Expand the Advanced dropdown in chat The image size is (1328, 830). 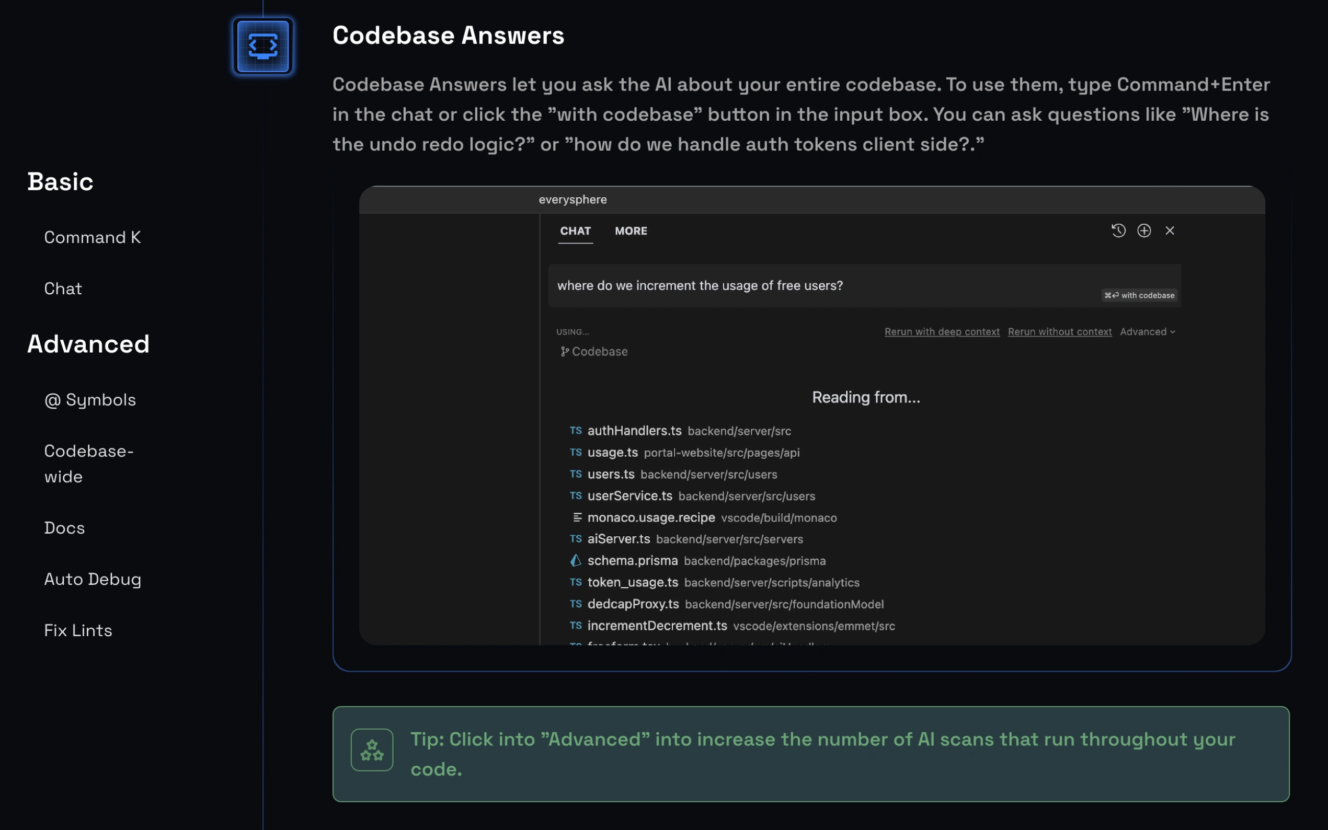[x=1148, y=331]
